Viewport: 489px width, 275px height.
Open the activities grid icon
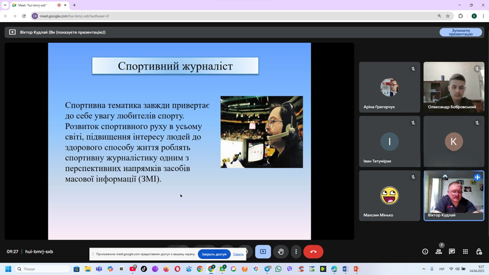(x=465, y=252)
